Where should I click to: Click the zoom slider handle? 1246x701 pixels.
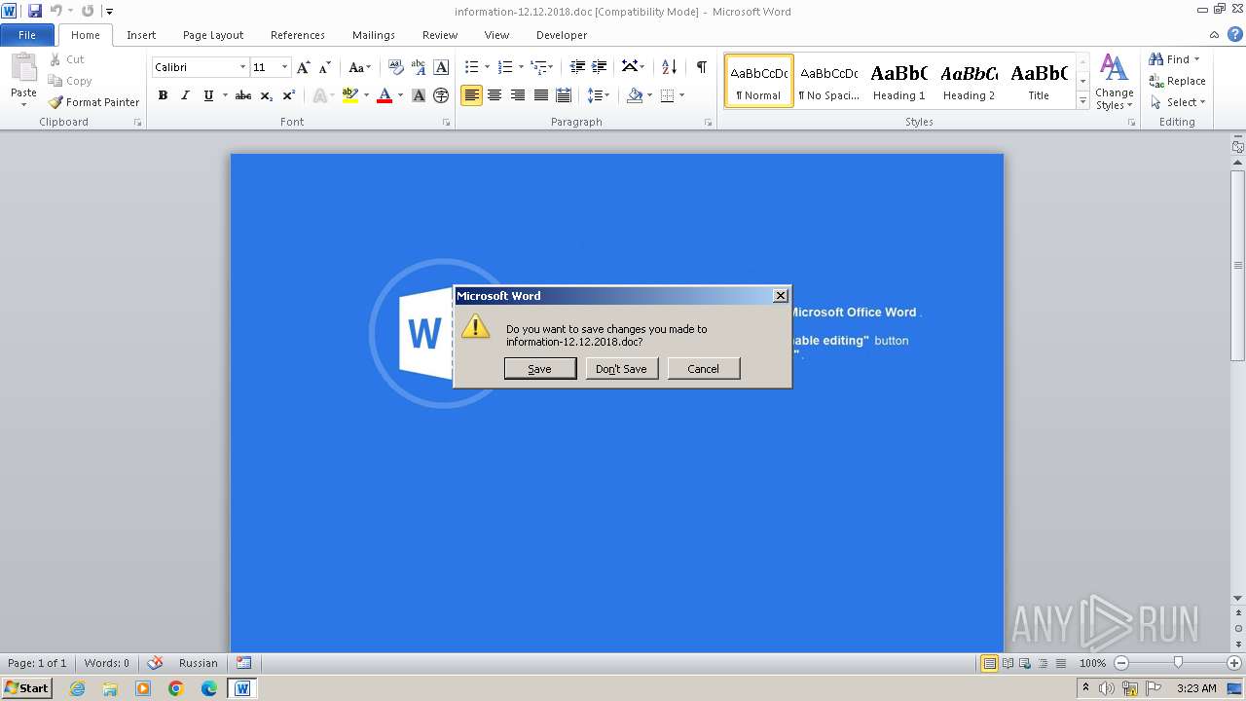pos(1178,663)
